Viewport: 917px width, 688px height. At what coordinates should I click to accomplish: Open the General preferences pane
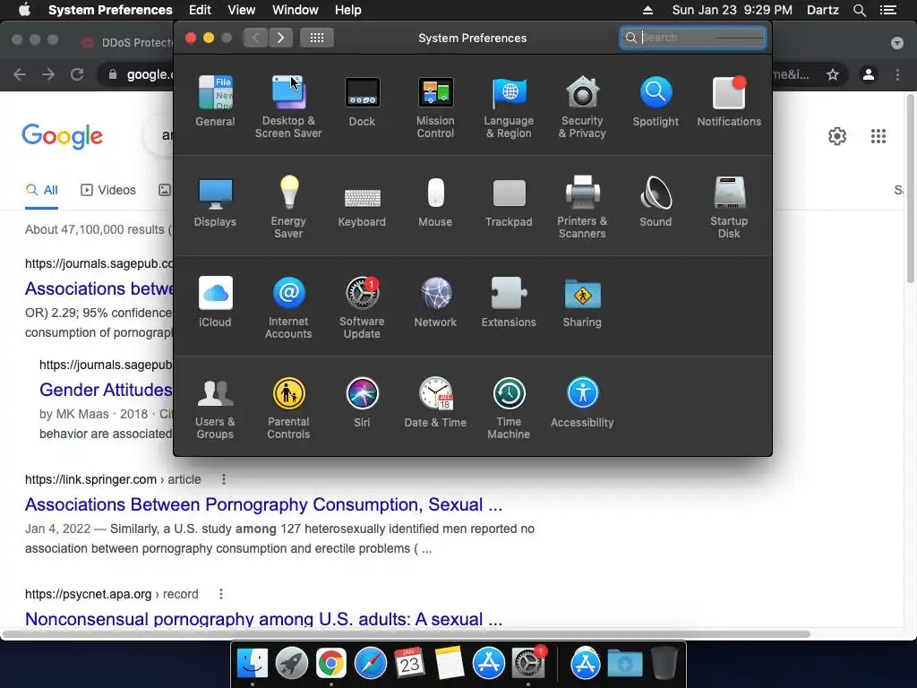click(215, 101)
